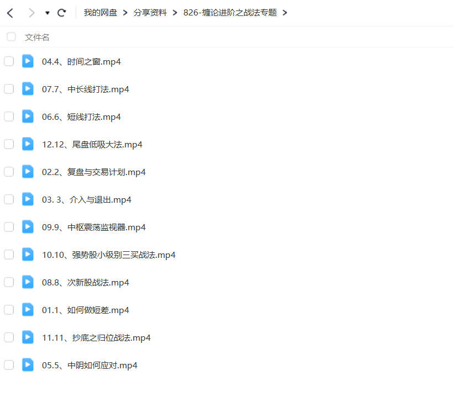Check the box for 06.6、短线打法.mp4
454x413 pixels.
tap(9, 117)
